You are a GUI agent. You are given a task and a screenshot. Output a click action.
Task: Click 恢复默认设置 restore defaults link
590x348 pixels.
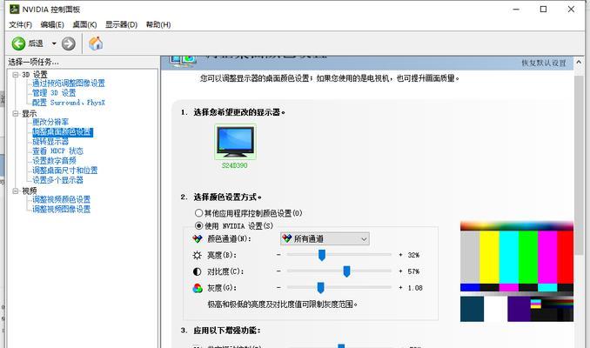tap(544, 63)
